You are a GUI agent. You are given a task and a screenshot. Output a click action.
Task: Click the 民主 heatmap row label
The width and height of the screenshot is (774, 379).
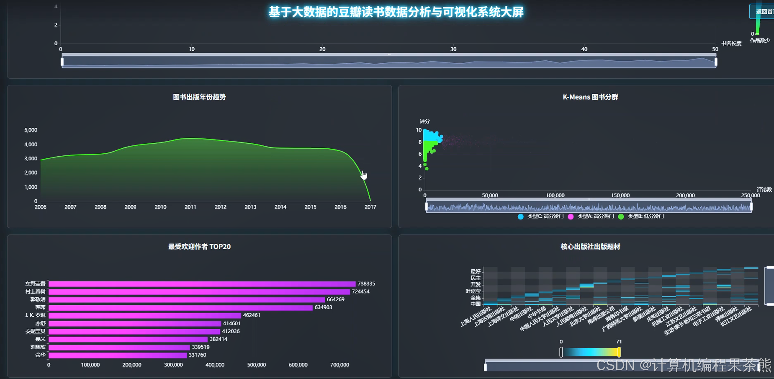pos(476,278)
